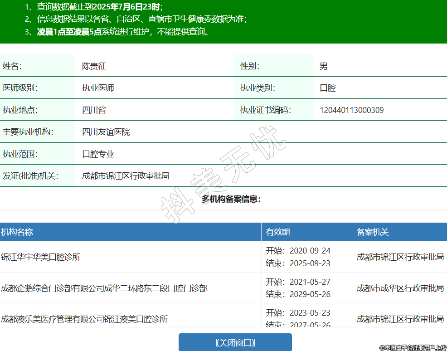Screen dimensions: 447x351
Task: Click the 发证(批准)机关 label
Action: tap(30, 176)
